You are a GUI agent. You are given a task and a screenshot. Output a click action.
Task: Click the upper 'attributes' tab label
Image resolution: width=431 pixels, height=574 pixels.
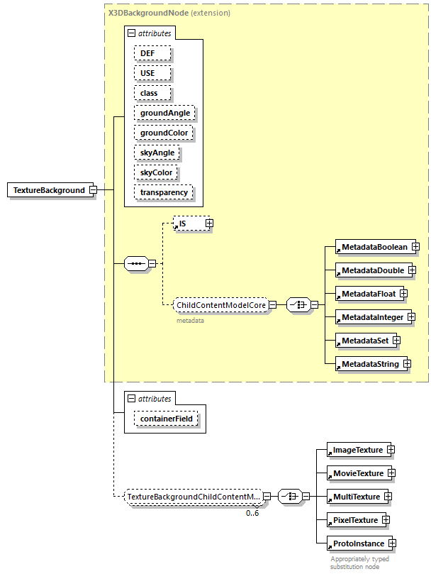click(155, 33)
